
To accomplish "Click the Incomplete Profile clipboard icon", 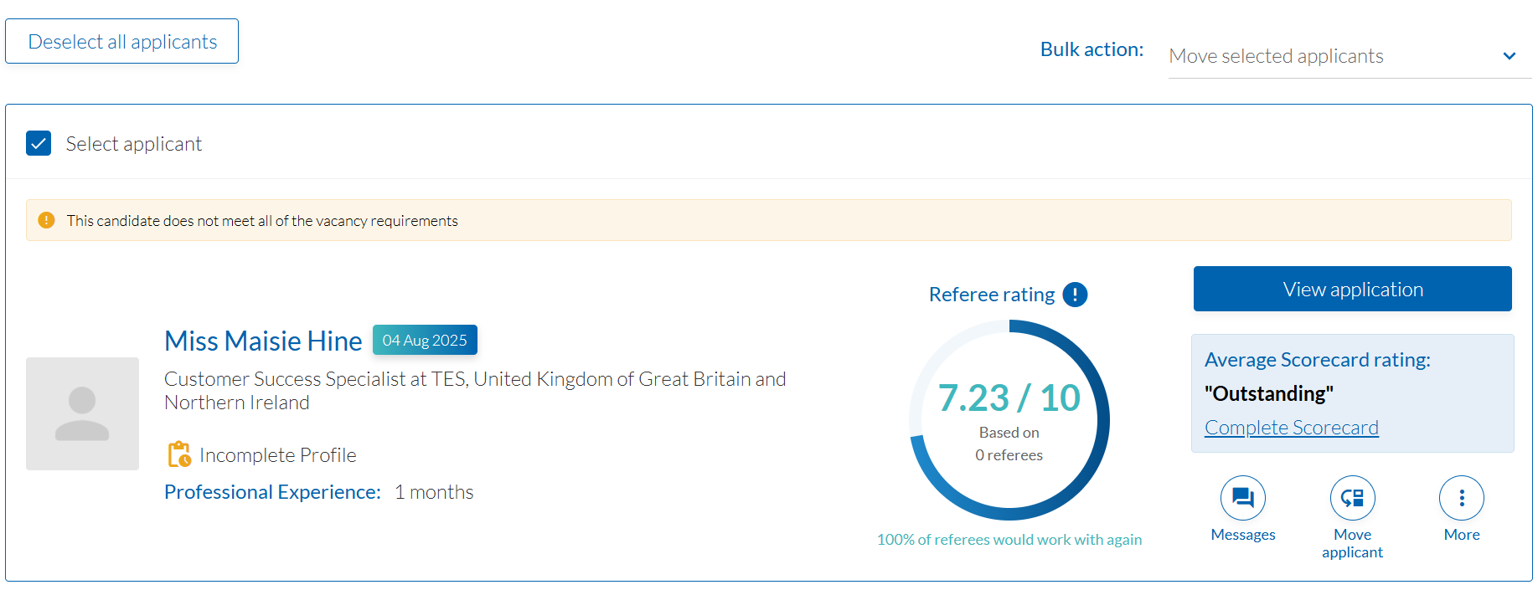I will [x=179, y=454].
